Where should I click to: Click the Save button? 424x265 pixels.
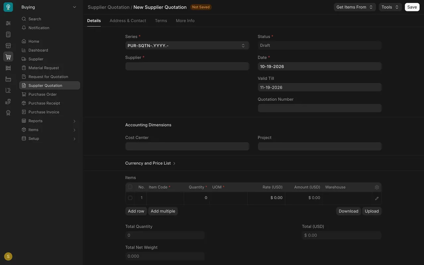(412, 7)
